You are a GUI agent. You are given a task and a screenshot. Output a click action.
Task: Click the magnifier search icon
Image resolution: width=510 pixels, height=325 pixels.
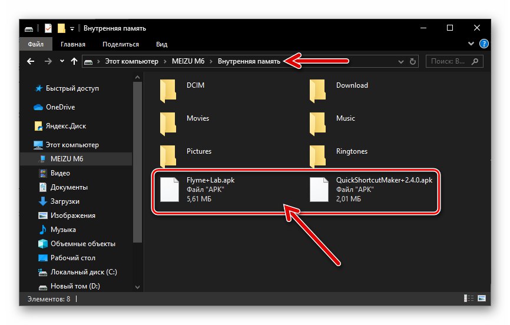tap(475, 61)
